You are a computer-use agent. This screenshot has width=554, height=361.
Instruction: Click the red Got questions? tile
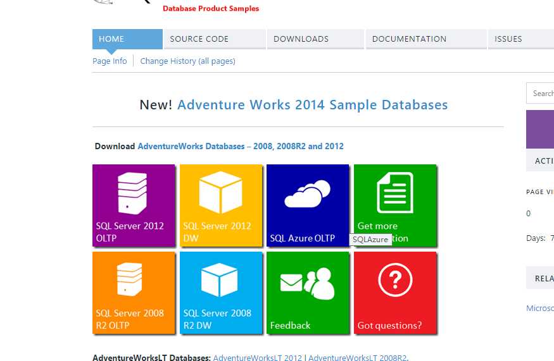(x=395, y=293)
